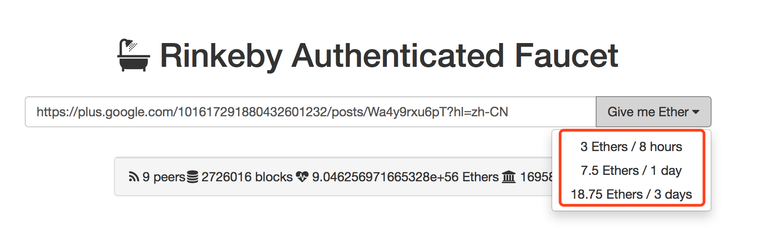Click the word Faucet in the title

pos(566,56)
